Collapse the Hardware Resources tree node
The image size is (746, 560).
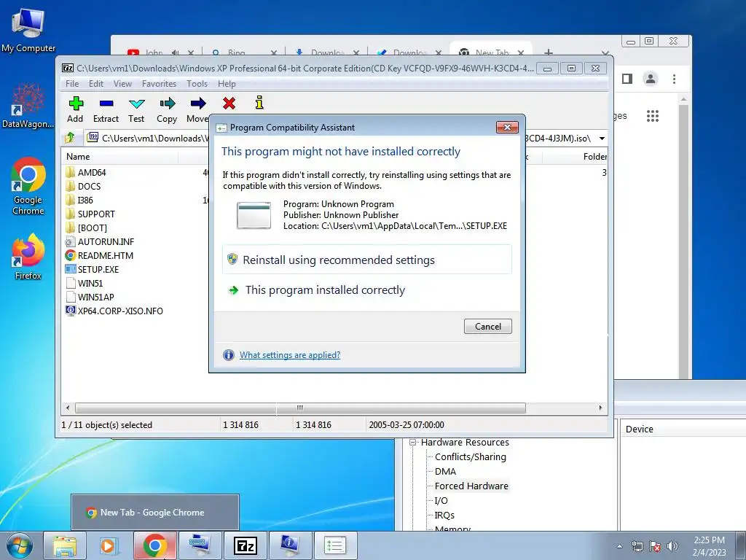pos(412,443)
